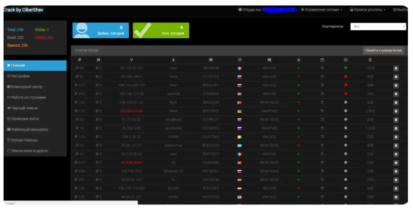The width and height of the screenshot is (413, 212).
Task: Click the red minus in row #105
Action: coord(298,102)
